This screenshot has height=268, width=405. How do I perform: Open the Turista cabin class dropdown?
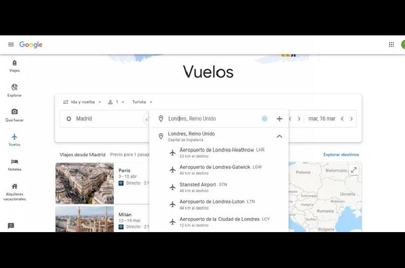click(x=142, y=102)
